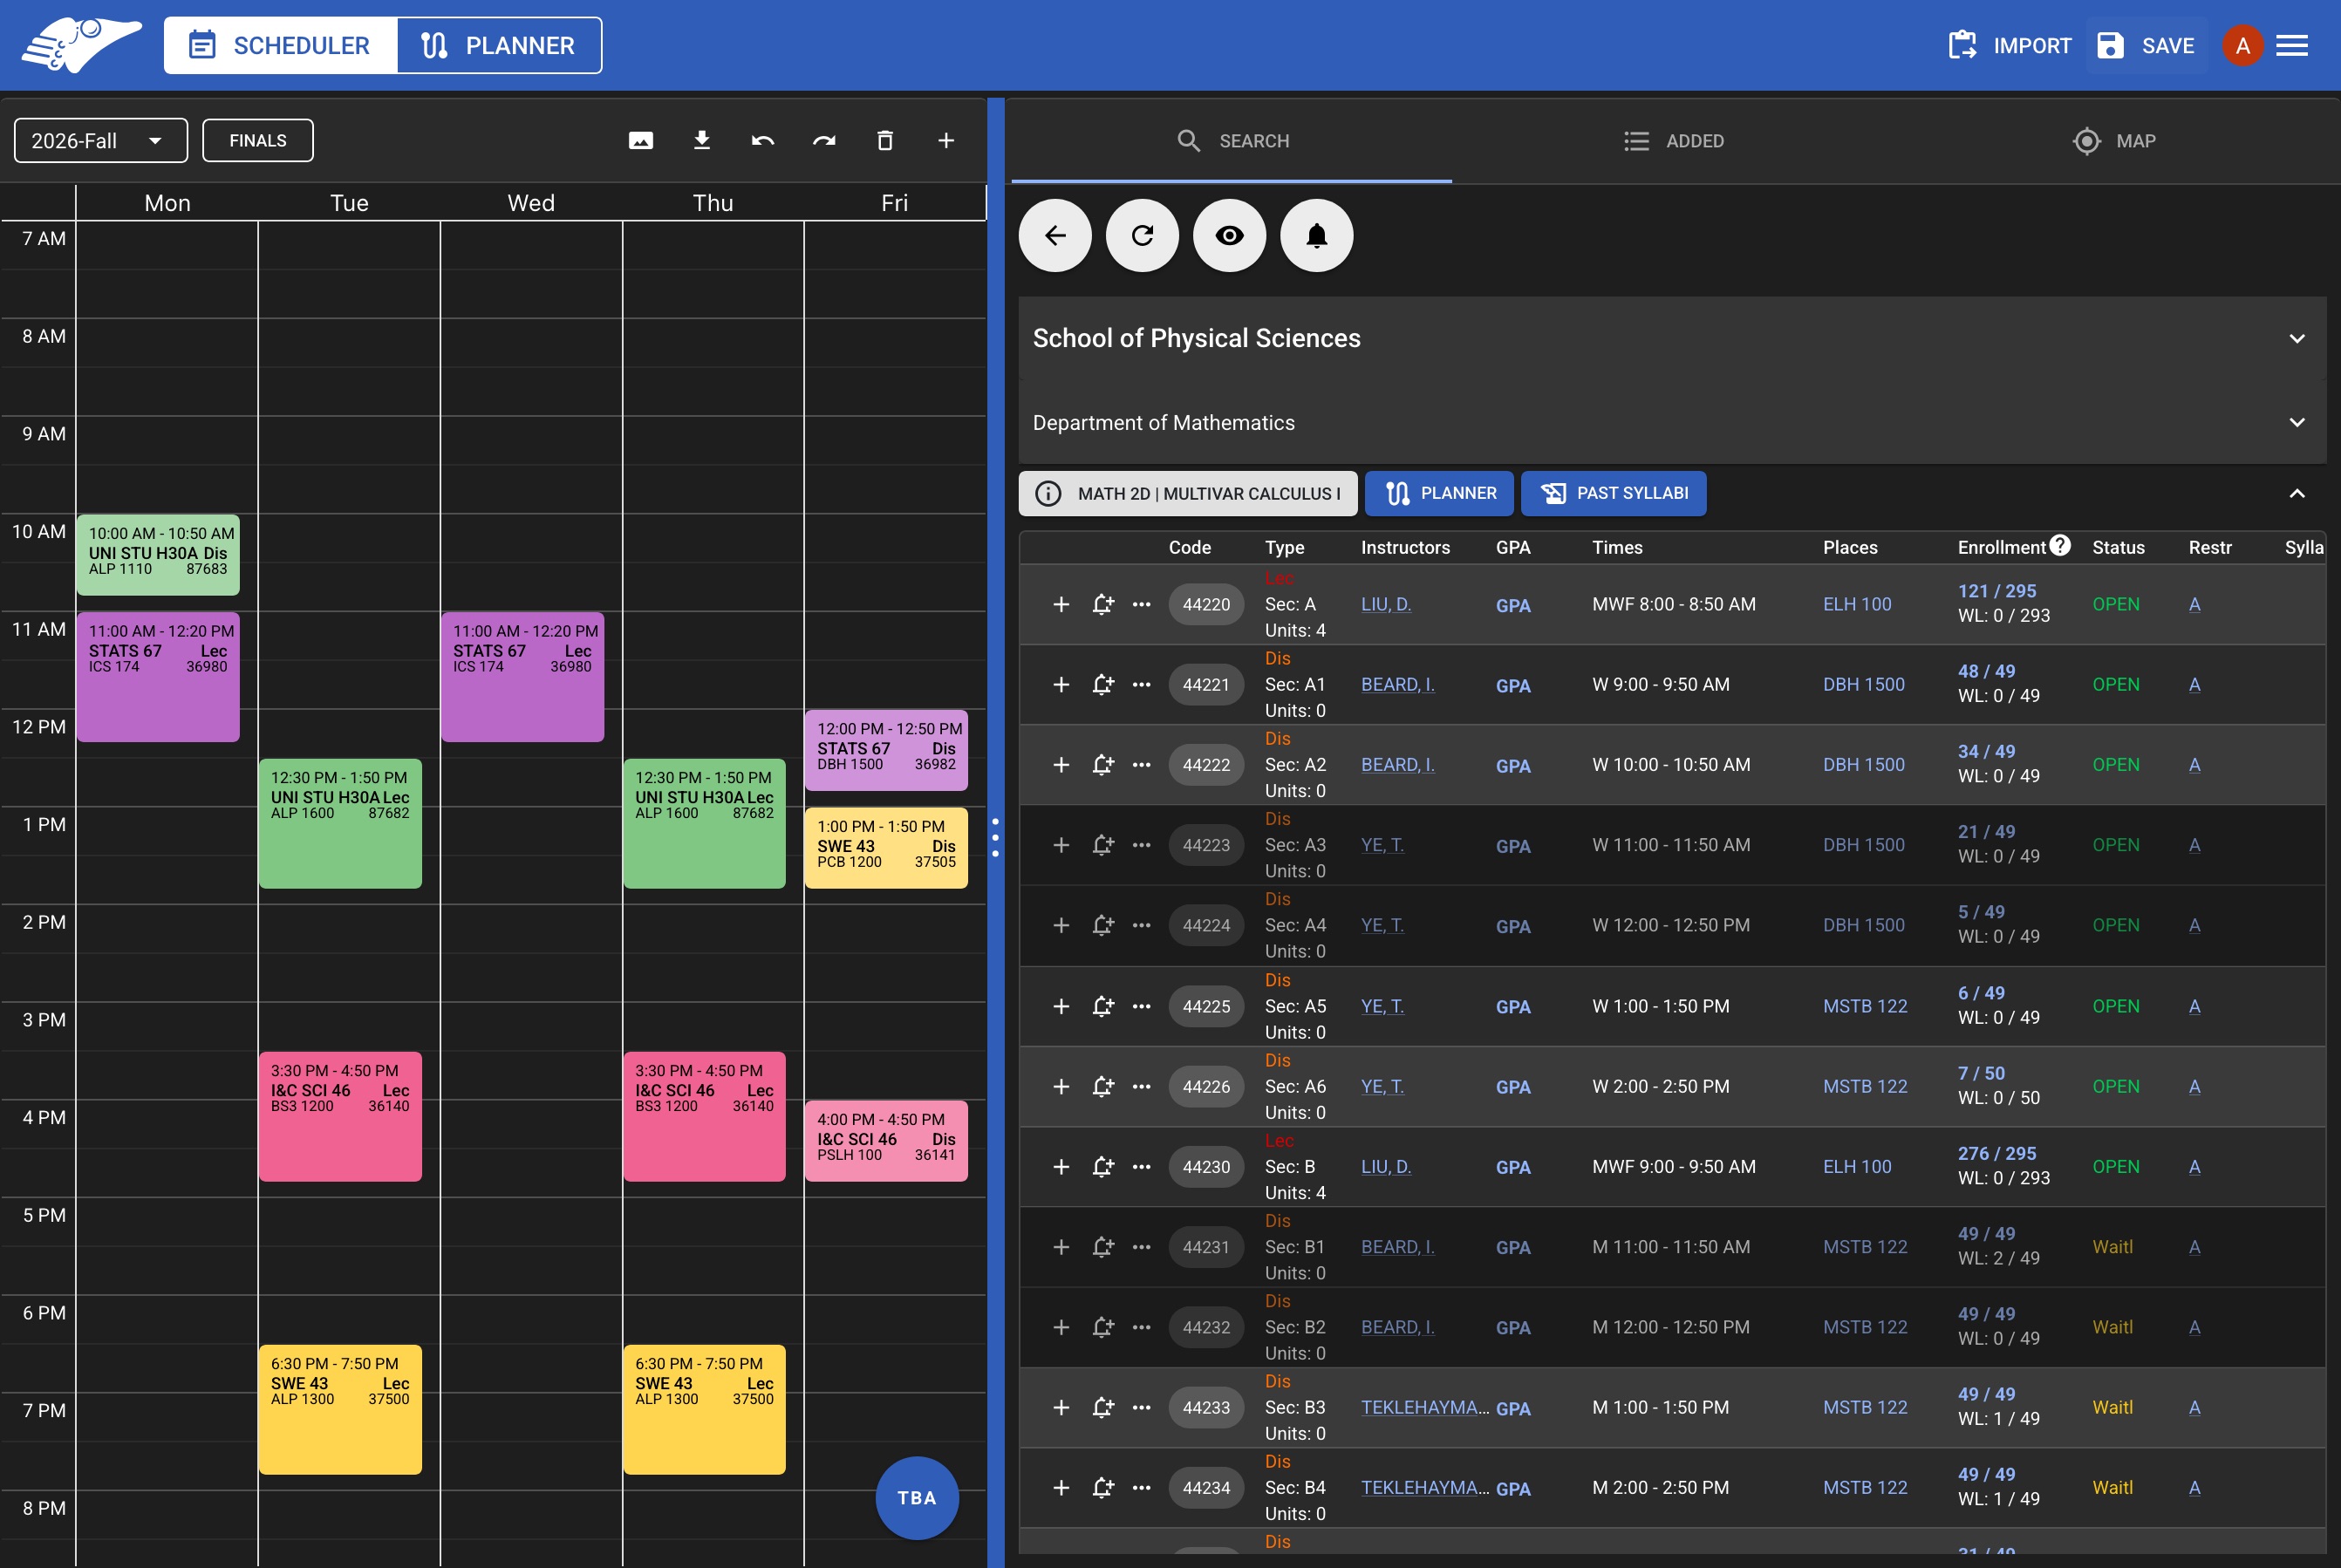Select the SEARCH tab

(x=1232, y=141)
